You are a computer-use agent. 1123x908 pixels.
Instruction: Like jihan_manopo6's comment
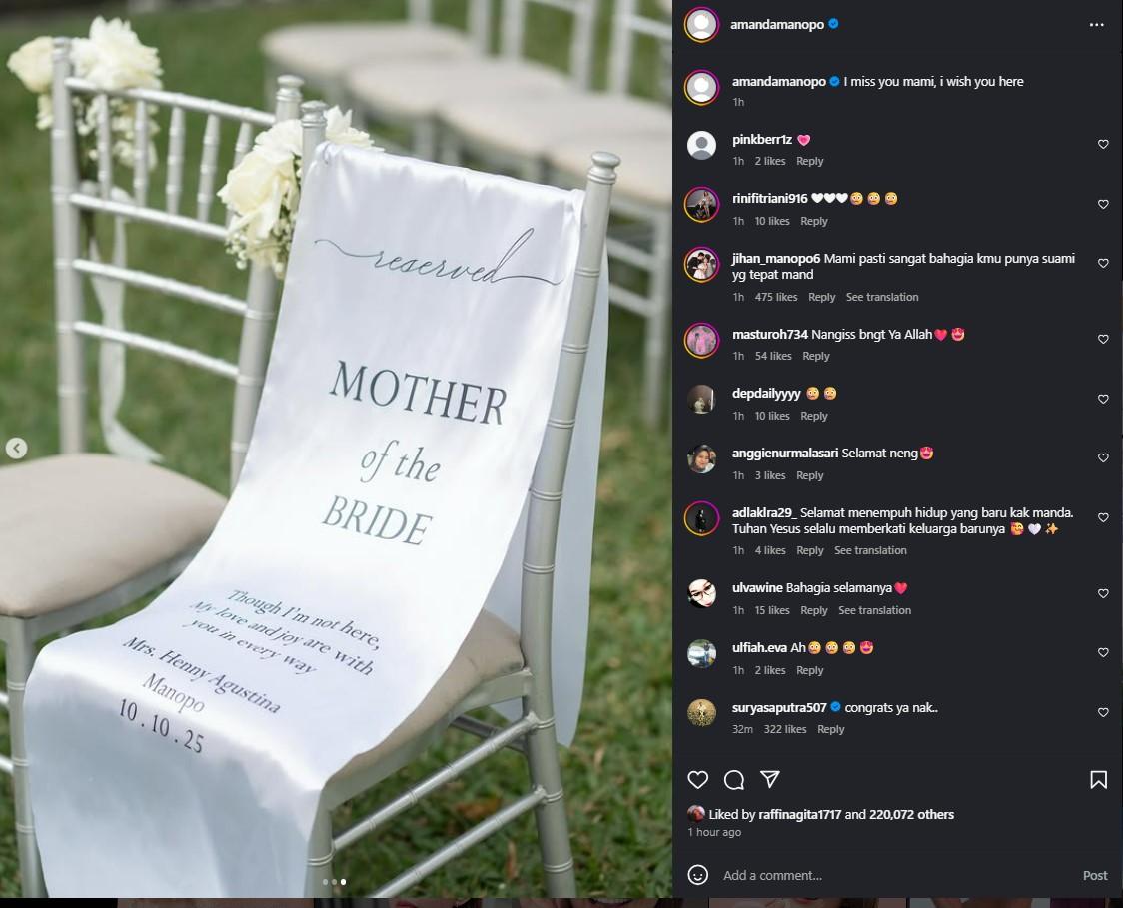(x=1103, y=264)
